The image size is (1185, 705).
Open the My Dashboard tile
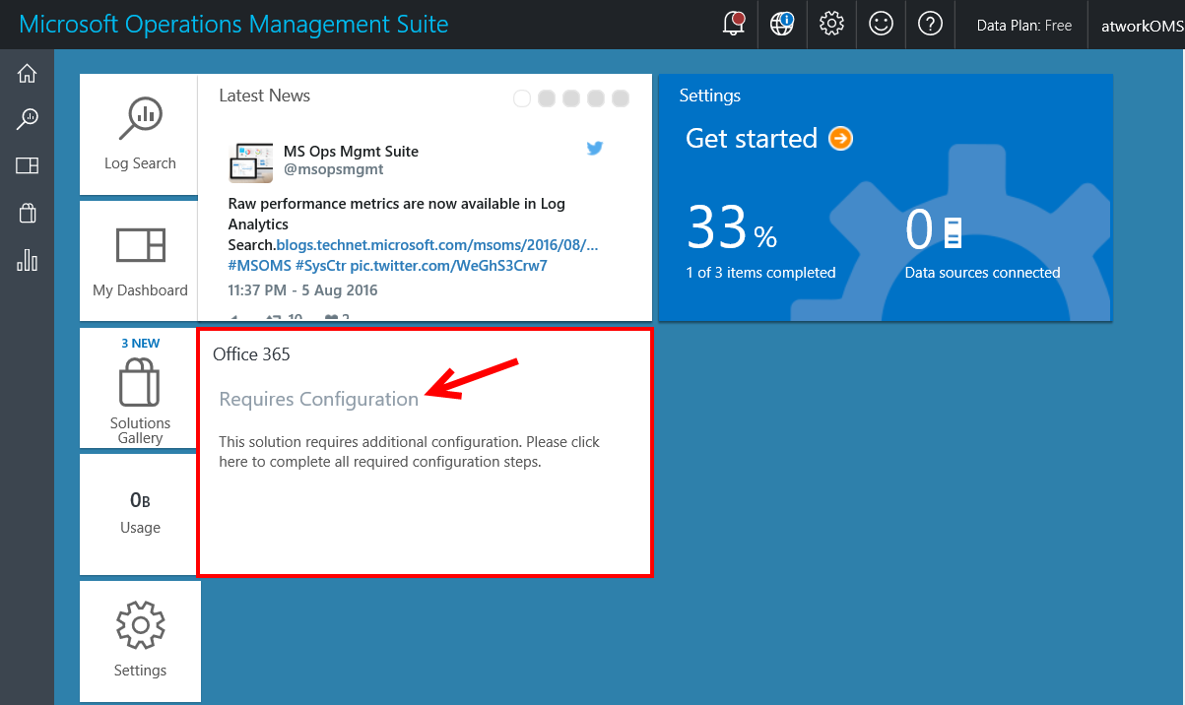[x=140, y=261]
